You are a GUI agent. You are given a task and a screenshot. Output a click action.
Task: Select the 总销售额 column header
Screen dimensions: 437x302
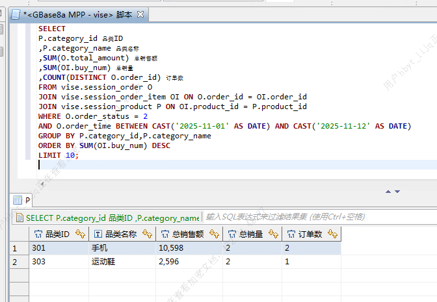point(188,234)
